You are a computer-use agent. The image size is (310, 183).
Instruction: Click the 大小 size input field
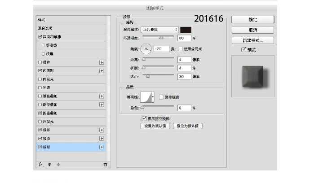184,77
